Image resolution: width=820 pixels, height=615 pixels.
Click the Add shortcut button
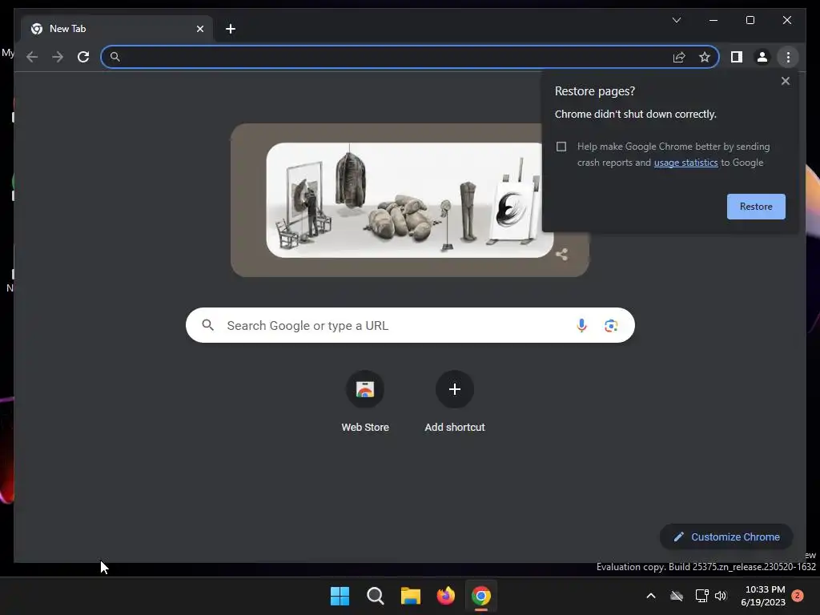pyautogui.click(x=455, y=402)
